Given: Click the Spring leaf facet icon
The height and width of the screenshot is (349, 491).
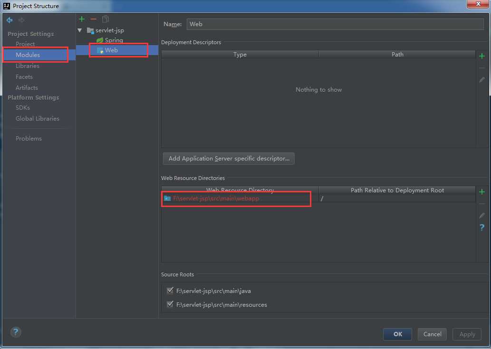Looking at the screenshot, I should (100, 40).
